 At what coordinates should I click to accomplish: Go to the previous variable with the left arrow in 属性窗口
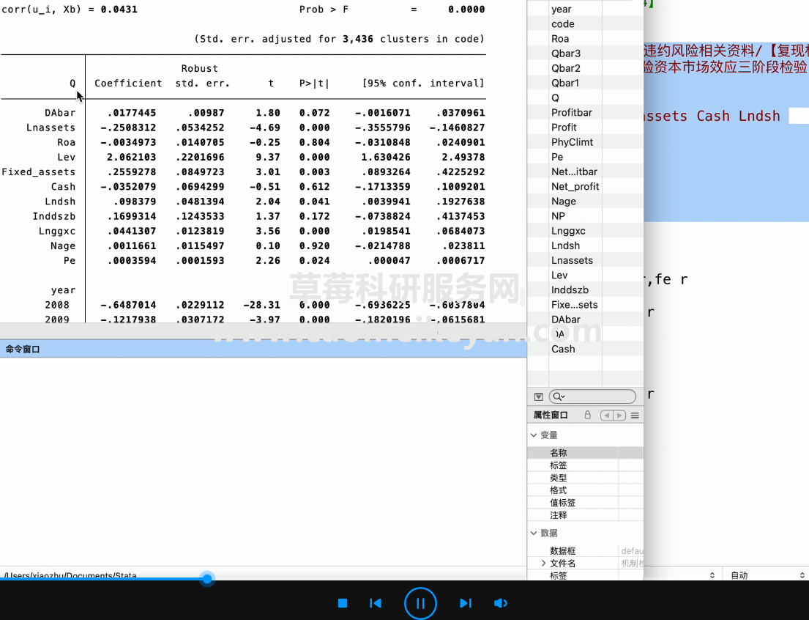pyautogui.click(x=607, y=416)
